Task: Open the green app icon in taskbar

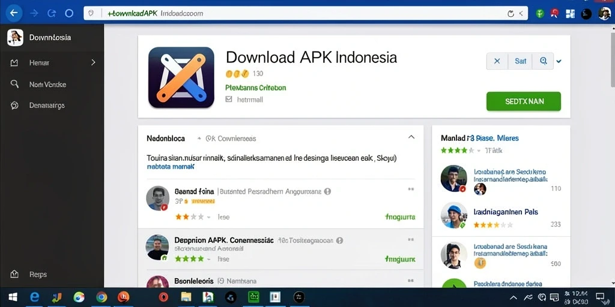Action: coord(254,297)
